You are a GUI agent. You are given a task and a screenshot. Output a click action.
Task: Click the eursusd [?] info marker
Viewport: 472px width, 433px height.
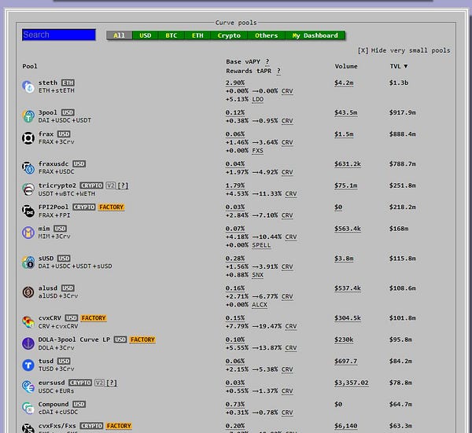tap(112, 383)
